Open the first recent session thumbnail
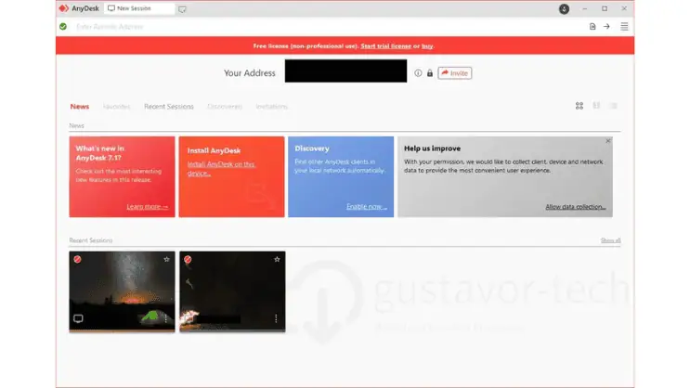 point(122,291)
